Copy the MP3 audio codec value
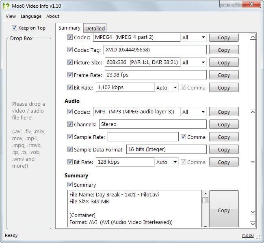The image size is (264, 243). click(x=224, y=112)
